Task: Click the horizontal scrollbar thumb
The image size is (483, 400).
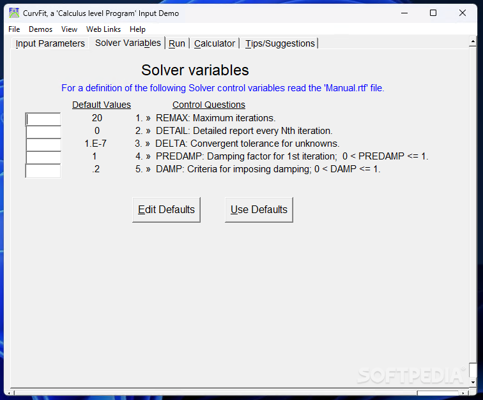Action: tap(438, 393)
